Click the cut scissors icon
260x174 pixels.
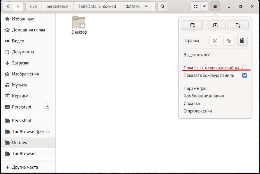pos(215,41)
